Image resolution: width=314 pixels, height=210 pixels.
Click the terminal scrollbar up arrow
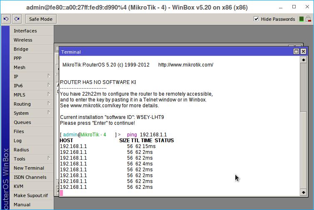pos(304,60)
